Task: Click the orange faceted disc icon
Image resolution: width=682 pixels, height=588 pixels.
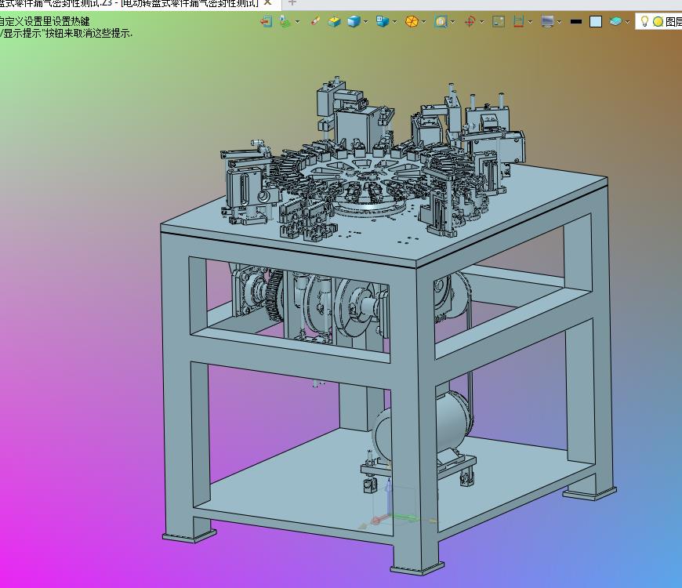Action: [412, 21]
